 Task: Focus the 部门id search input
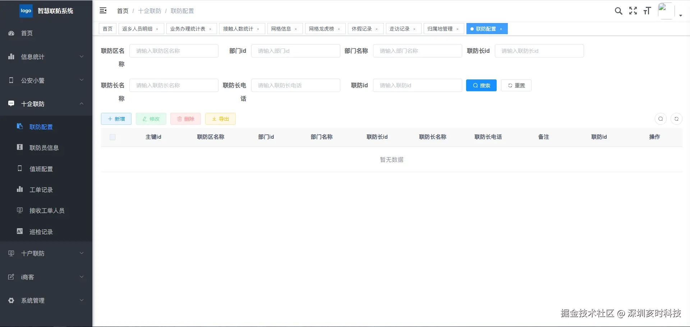[x=296, y=51]
